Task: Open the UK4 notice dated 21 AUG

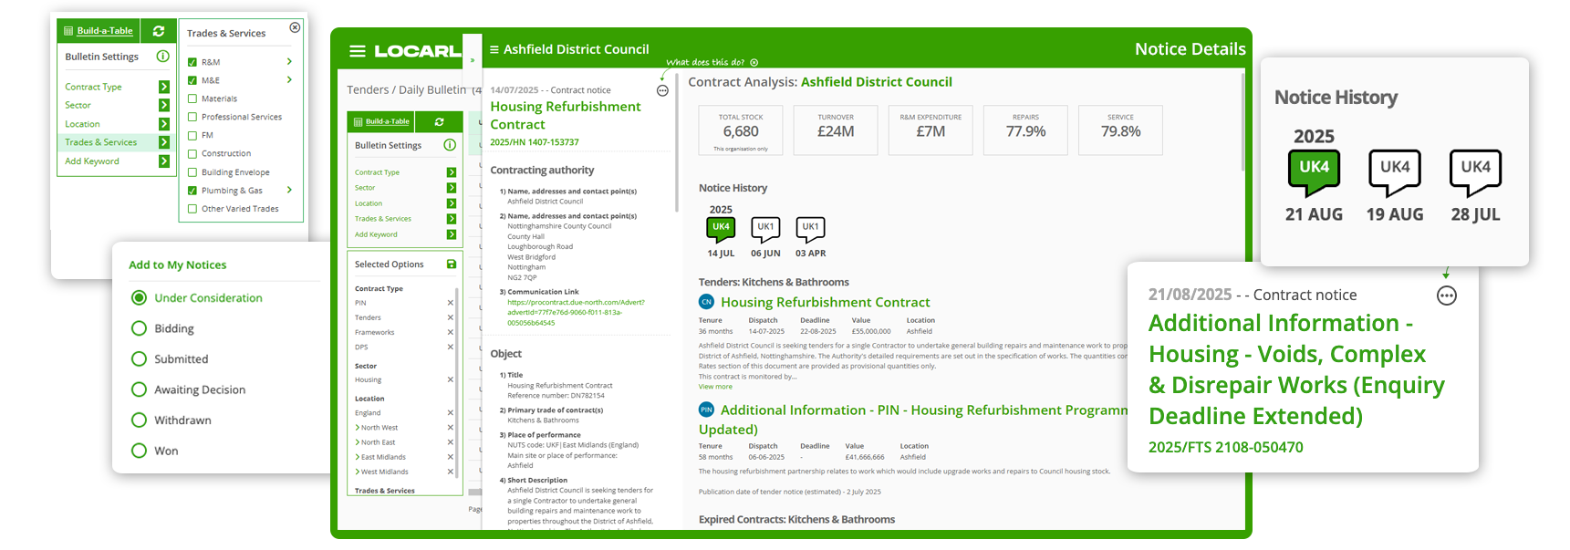Action: coord(1314,171)
